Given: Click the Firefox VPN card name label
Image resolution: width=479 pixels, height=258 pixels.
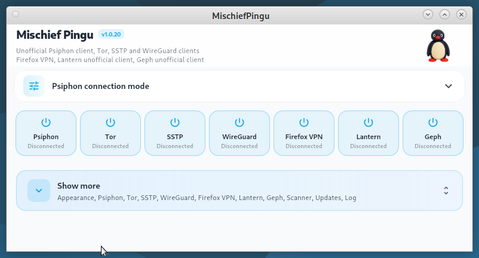Looking at the screenshot, I should tap(303, 137).
